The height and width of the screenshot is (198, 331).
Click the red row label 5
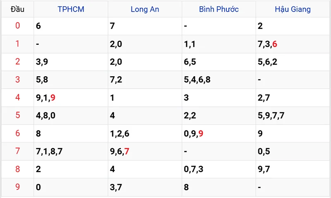[17, 115]
